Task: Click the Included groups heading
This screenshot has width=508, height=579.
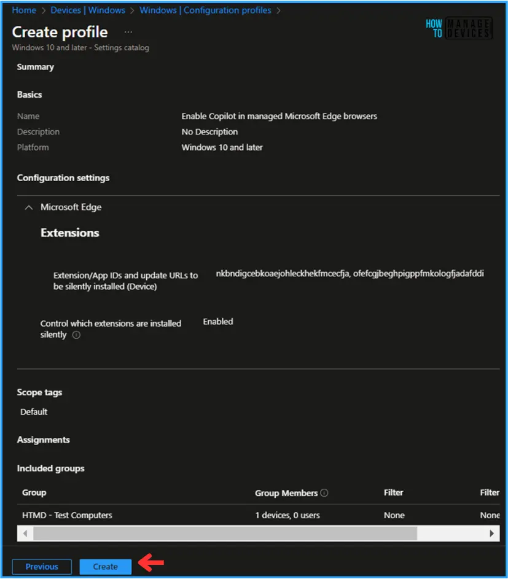Action: coord(50,468)
